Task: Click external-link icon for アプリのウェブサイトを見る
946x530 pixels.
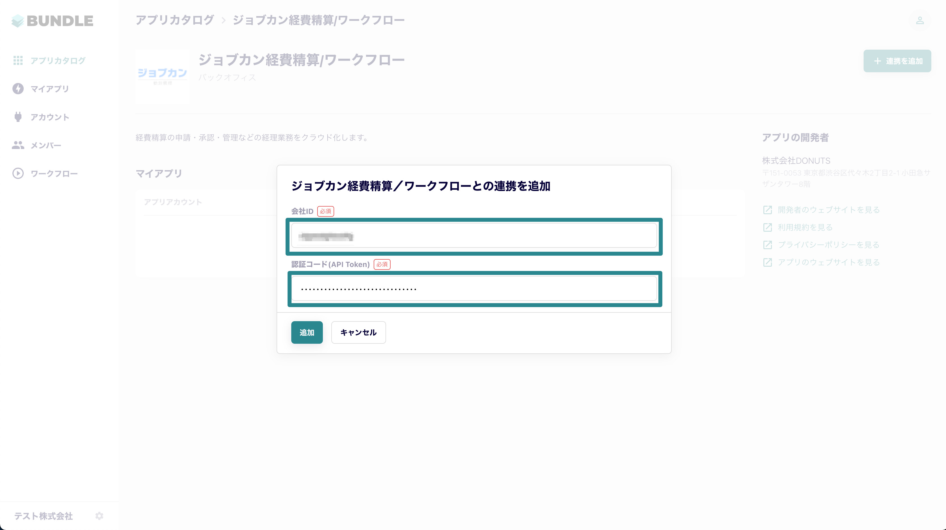Action: (x=768, y=262)
